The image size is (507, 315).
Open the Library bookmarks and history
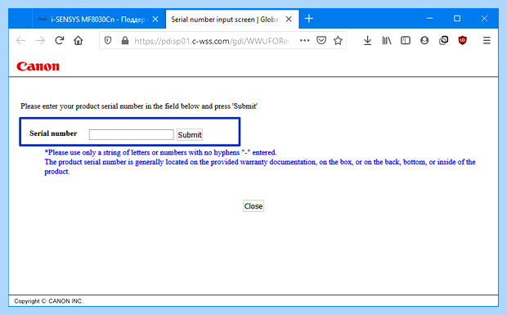(x=387, y=40)
